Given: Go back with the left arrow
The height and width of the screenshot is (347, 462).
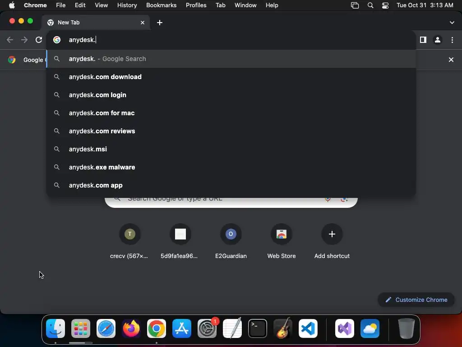Looking at the screenshot, I should 10,40.
